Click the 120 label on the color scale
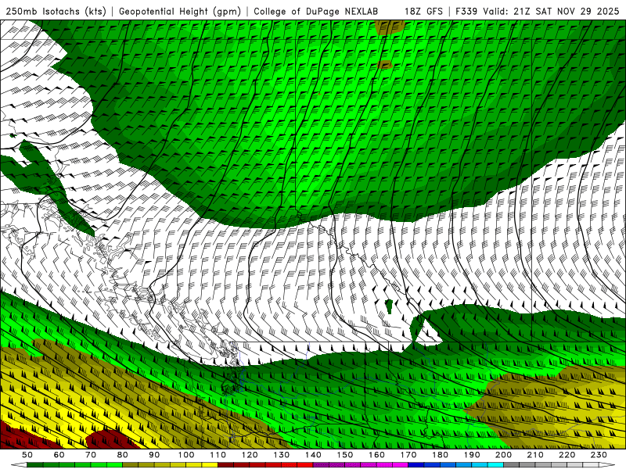The image size is (626, 469). (x=250, y=455)
